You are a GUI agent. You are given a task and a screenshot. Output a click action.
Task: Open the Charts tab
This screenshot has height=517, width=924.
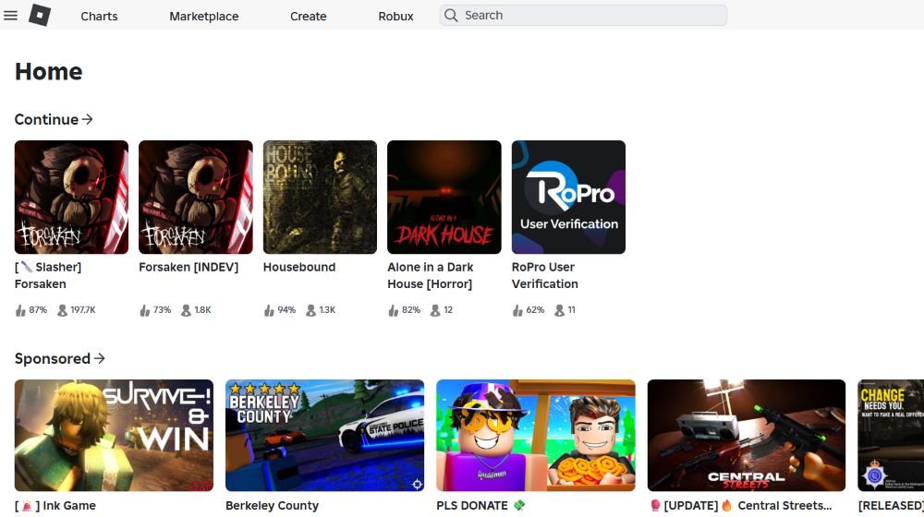tap(99, 17)
